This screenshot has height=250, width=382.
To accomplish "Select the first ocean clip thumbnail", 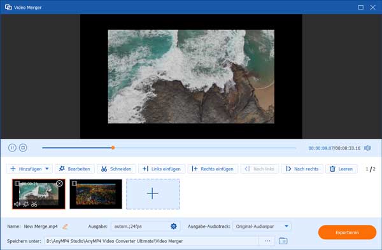I will tap(39, 194).
